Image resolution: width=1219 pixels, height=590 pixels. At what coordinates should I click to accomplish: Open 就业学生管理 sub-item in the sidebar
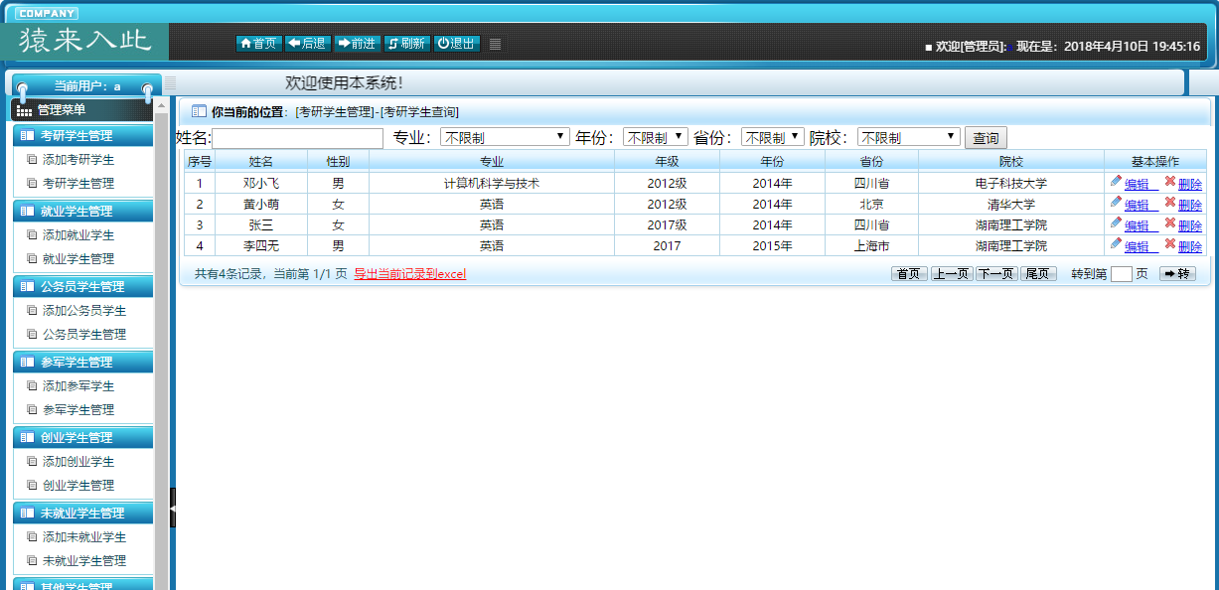(x=78, y=258)
